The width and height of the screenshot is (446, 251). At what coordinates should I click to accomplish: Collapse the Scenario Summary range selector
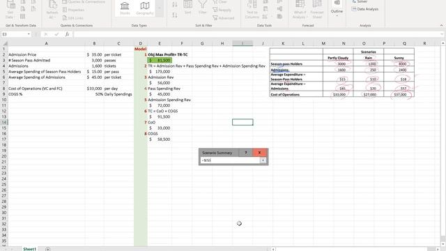(263, 160)
